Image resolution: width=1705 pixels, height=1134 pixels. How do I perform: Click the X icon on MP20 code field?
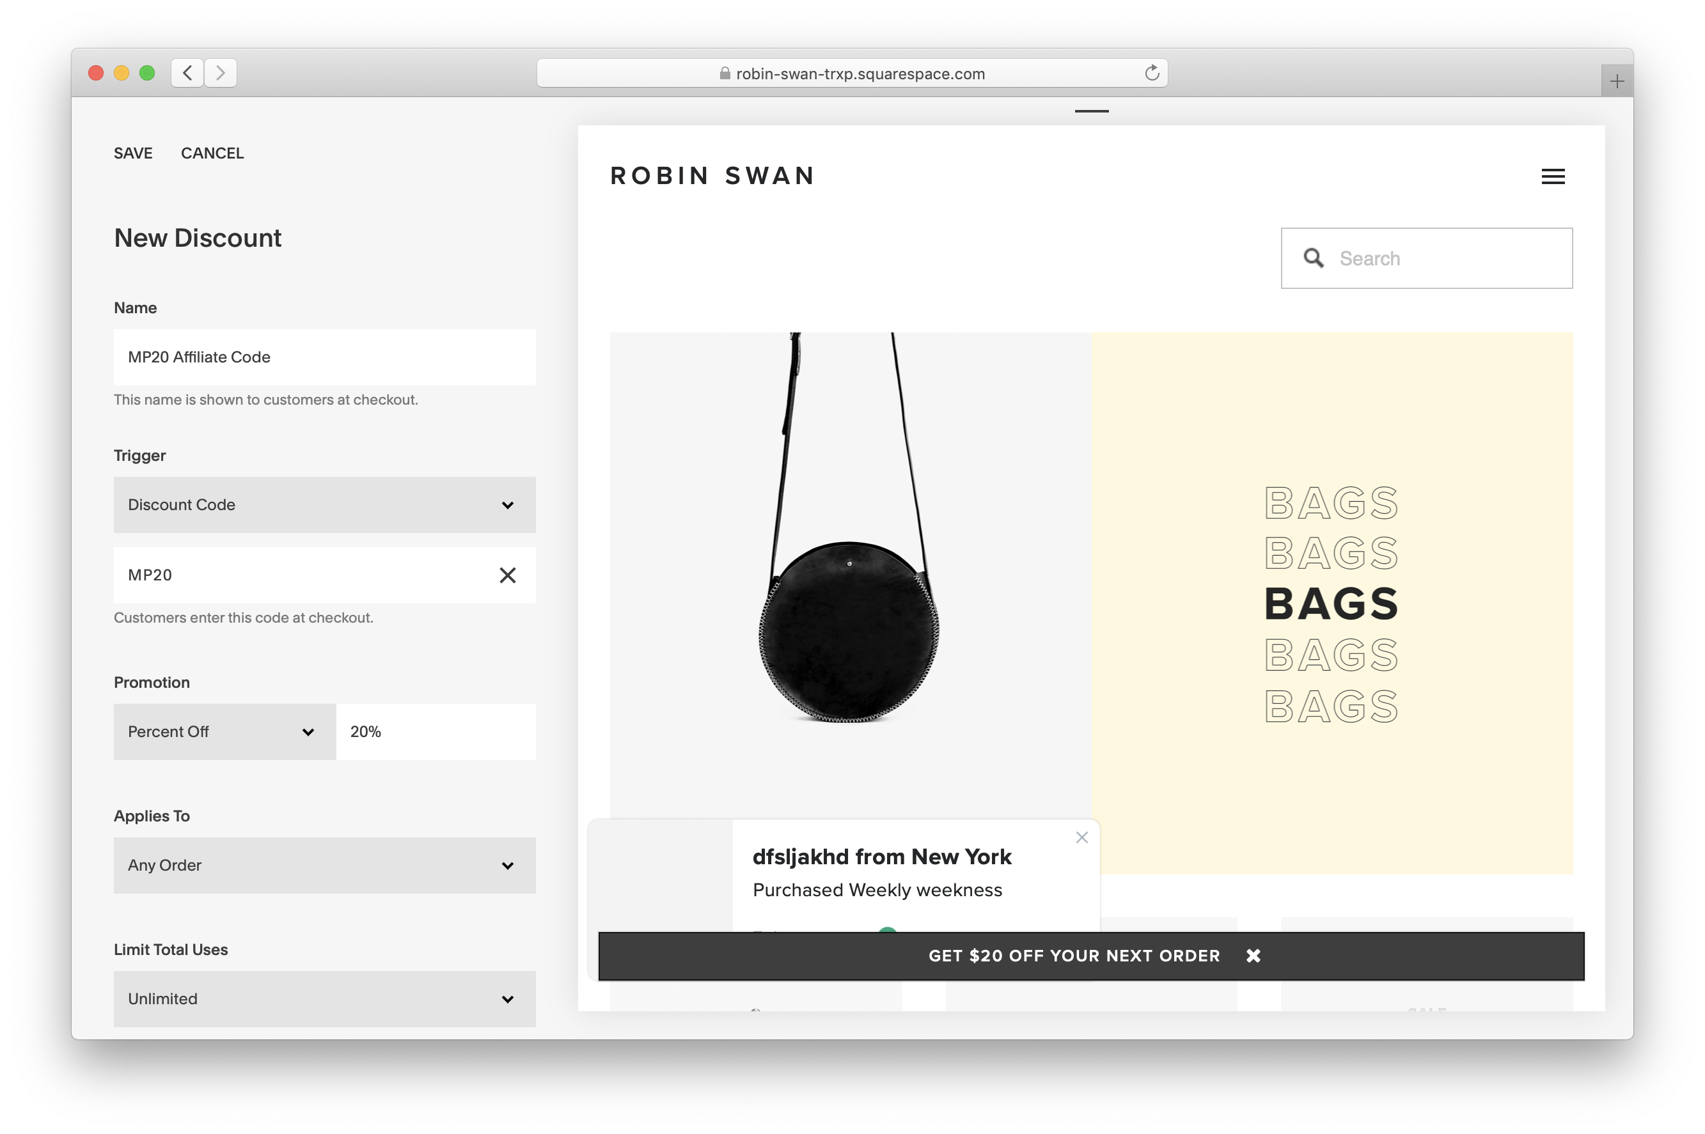tap(507, 575)
